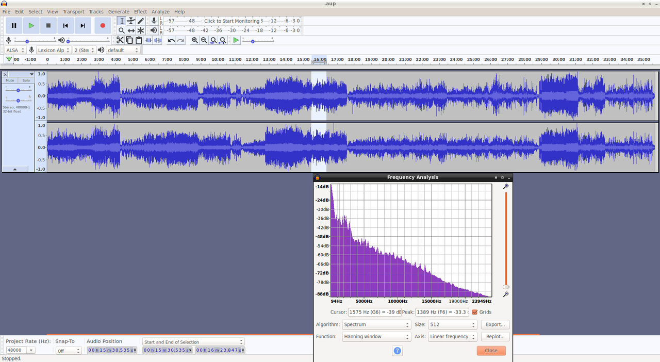Open the track name dropdown menu
The width and height of the screenshot is (660, 362).
[21, 74]
